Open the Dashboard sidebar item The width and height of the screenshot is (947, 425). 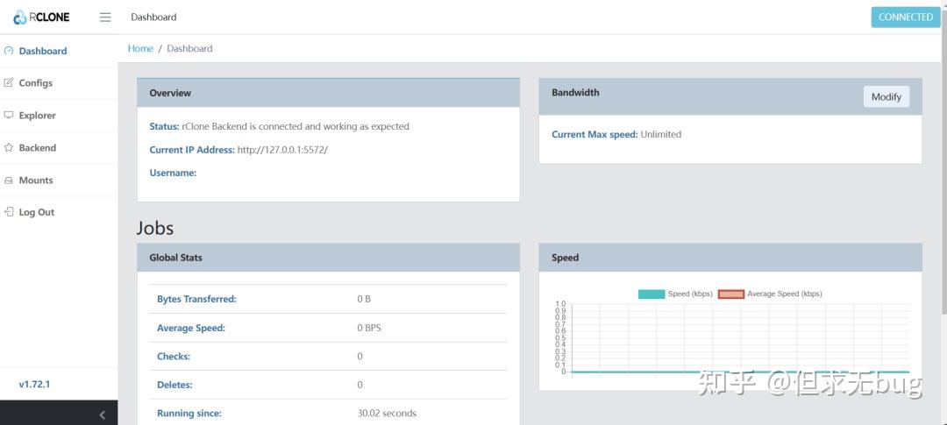(59, 51)
